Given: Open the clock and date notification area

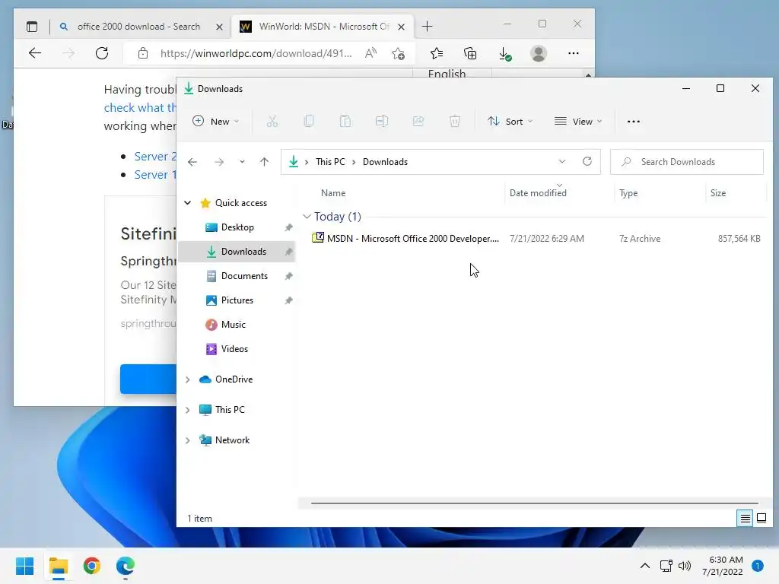Looking at the screenshot, I should click(x=723, y=566).
